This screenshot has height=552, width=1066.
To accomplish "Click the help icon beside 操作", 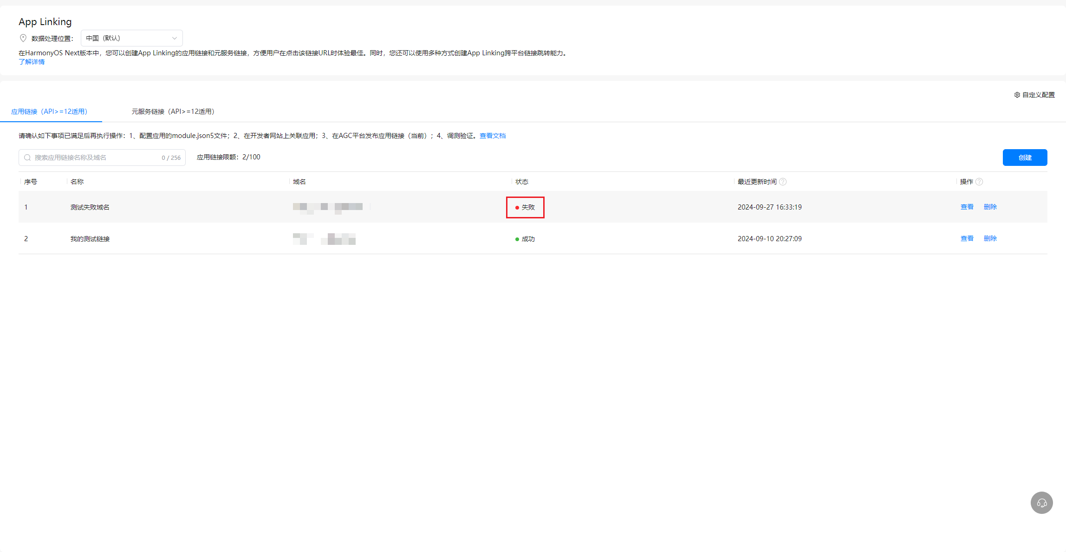I will tap(979, 182).
